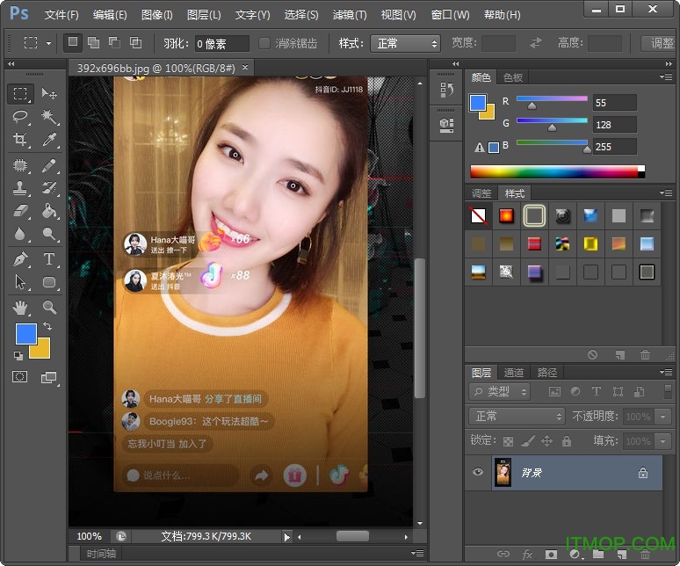This screenshot has width=680, height=566.
Task: Select the Eraser tool
Action: 20,211
